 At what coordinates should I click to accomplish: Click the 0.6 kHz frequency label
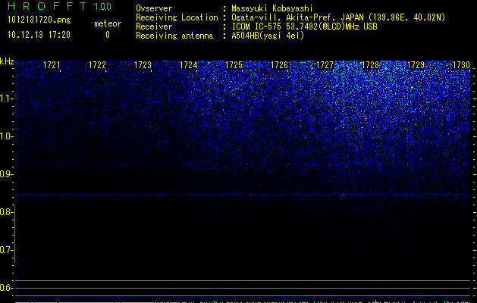pyautogui.click(x=6, y=288)
